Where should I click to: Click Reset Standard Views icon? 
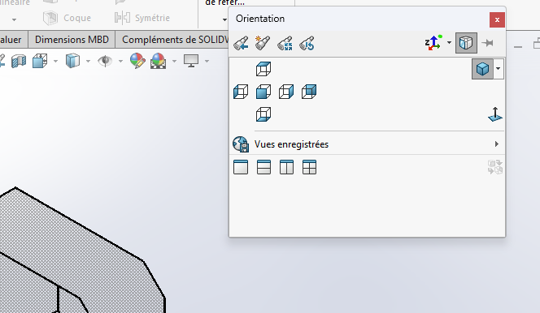click(307, 43)
